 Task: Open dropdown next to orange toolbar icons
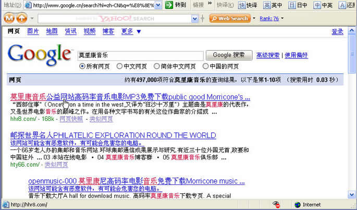pos(32,18)
